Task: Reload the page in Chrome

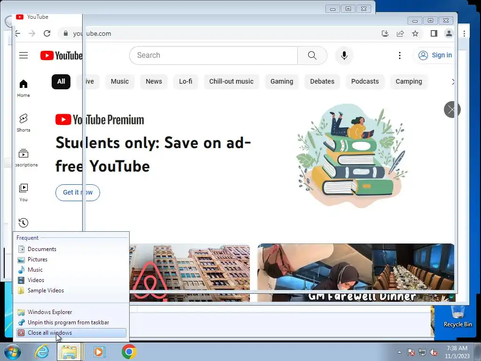Action: (47, 33)
